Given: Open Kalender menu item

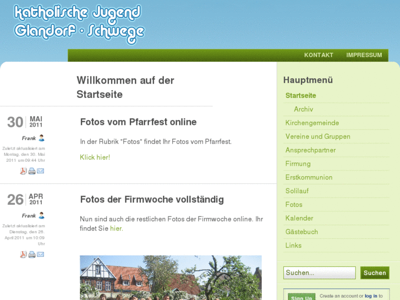Looking at the screenshot, I should click(x=299, y=218).
